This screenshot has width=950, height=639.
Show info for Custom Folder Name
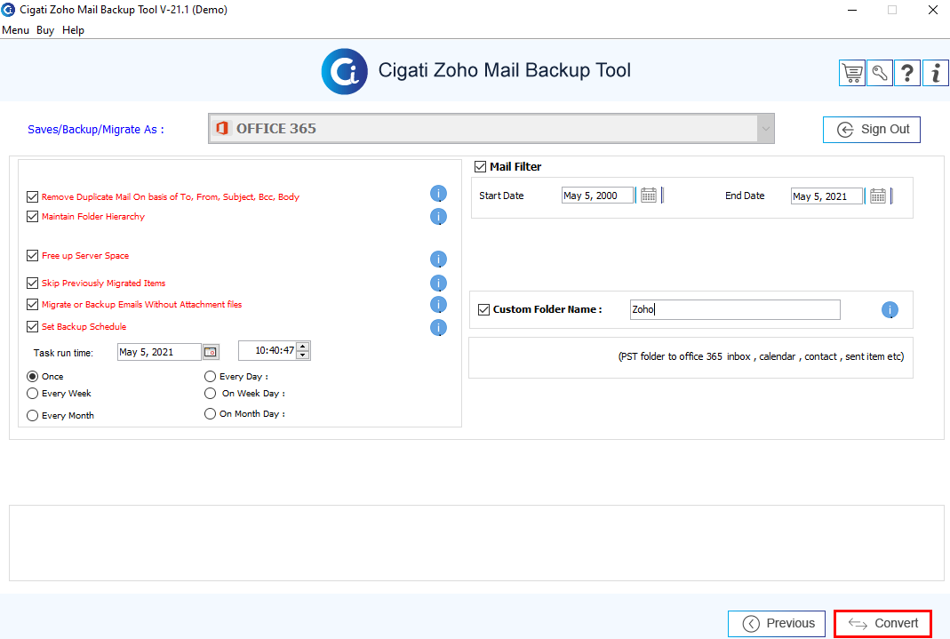coord(890,310)
